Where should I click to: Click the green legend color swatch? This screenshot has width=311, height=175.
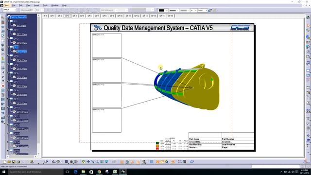pos(157,143)
